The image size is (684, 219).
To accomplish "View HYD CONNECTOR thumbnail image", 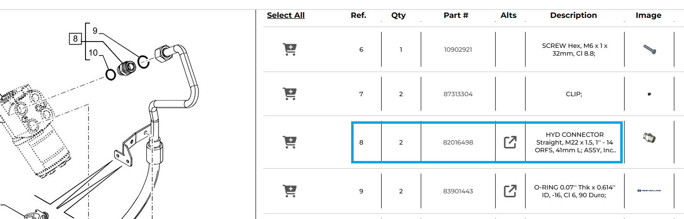I will pyautogui.click(x=649, y=138).
